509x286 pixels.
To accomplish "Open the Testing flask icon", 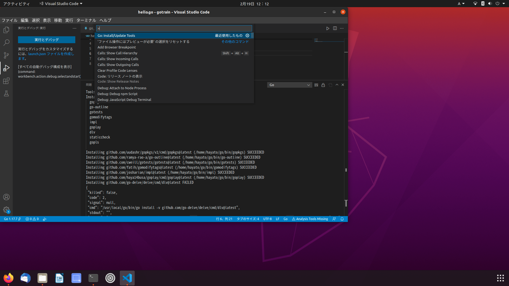I will click(6, 93).
